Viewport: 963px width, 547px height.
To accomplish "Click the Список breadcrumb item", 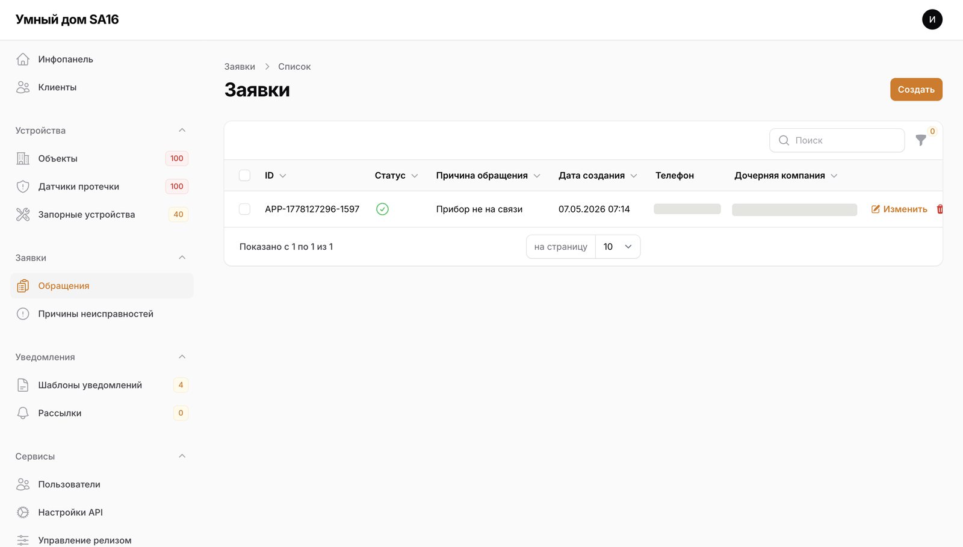I will pos(294,67).
